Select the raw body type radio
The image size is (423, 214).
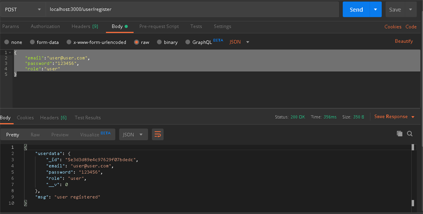(x=136, y=42)
